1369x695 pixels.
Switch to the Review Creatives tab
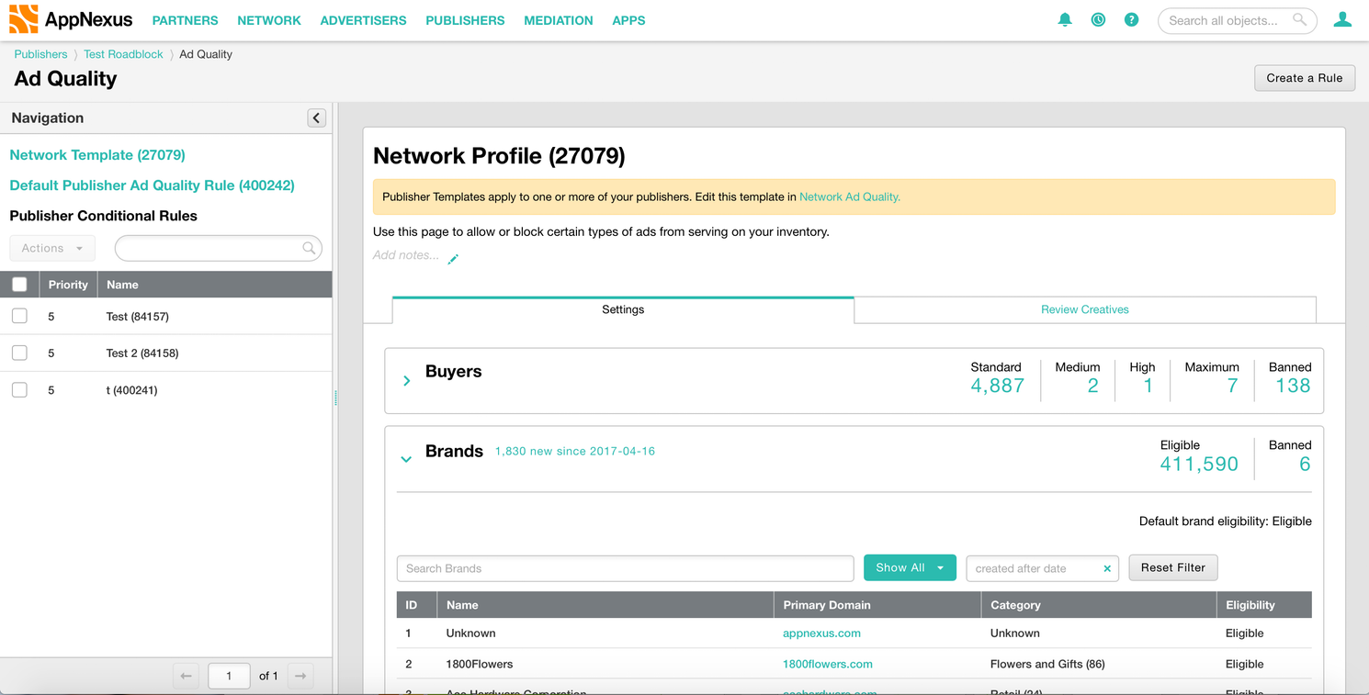pyautogui.click(x=1085, y=309)
